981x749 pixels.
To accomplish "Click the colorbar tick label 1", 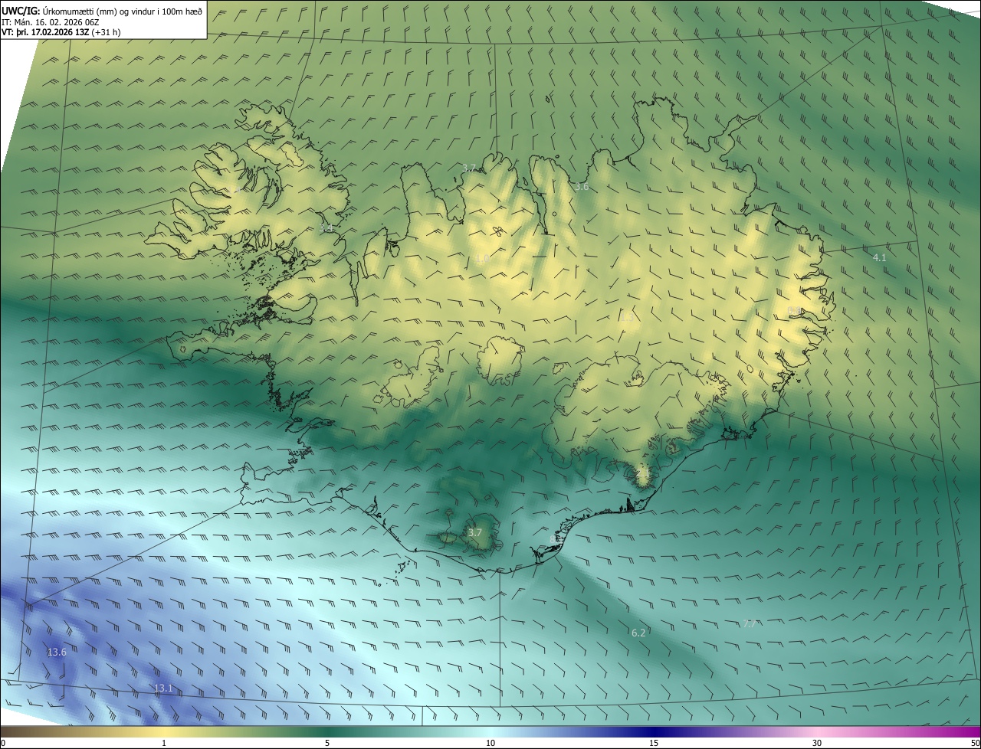I will click(164, 743).
